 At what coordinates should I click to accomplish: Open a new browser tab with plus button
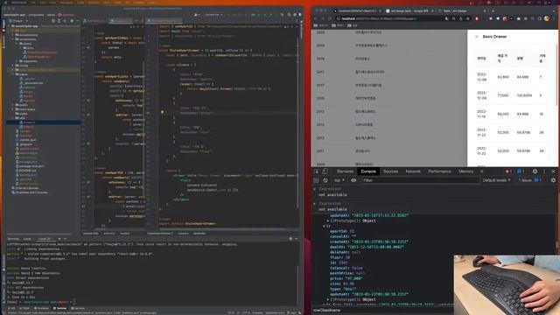point(493,10)
